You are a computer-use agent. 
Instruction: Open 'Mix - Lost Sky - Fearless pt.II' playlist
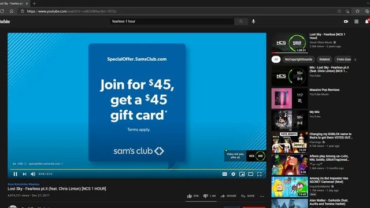(x=289, y=76)
